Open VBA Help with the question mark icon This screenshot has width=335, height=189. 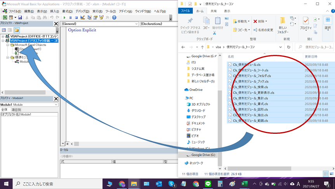point(114,17)
